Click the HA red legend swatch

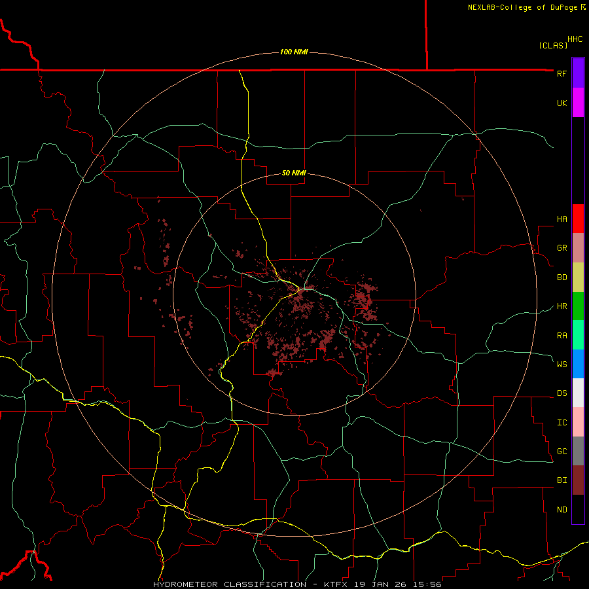tap(578, 219)
